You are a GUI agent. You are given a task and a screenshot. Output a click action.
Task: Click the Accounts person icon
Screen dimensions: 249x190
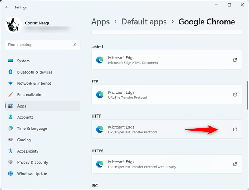pos(10,117)
